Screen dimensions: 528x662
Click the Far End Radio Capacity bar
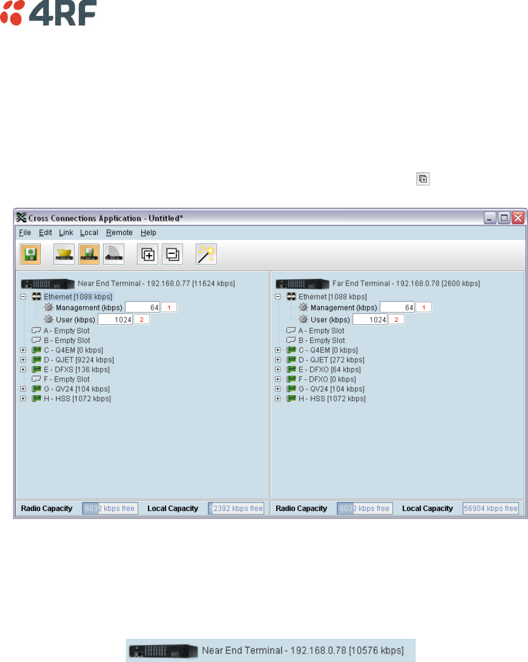click(365, 508)
